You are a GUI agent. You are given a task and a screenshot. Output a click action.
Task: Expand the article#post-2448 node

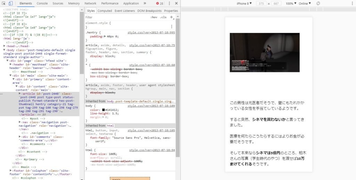coord(20,93)
